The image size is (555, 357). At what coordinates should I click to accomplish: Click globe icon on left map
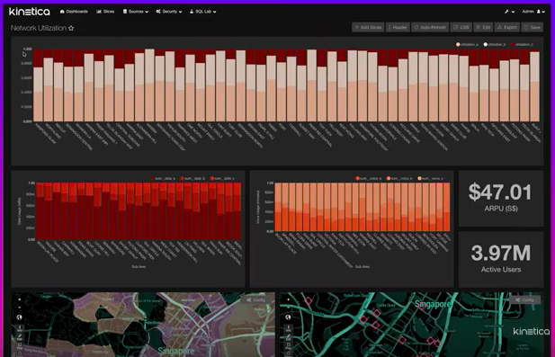tap(20, 317)
